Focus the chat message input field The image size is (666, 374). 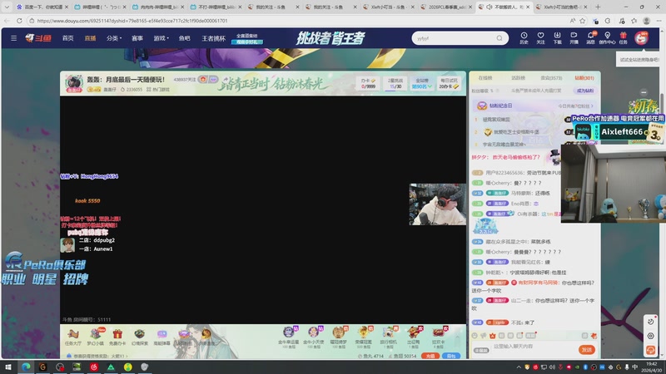(533, 347)
